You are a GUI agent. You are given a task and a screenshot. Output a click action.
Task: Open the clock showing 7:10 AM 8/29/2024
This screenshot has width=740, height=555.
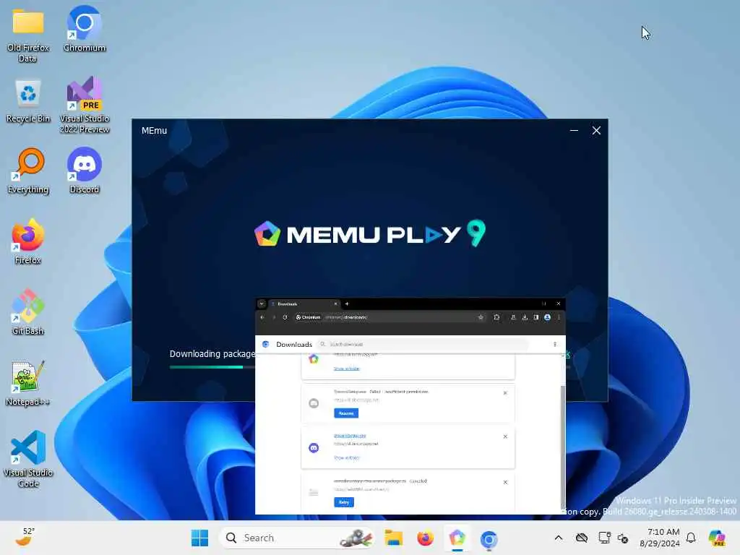660,538
